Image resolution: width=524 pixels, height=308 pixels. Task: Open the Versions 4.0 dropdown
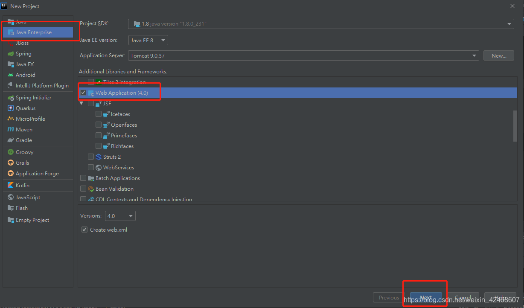click(x=120, y=216)
